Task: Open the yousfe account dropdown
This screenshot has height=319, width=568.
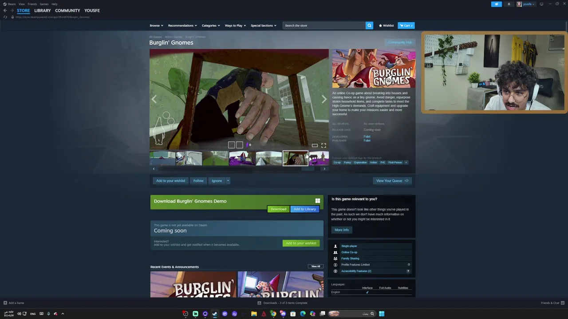Action: [525, 4]
